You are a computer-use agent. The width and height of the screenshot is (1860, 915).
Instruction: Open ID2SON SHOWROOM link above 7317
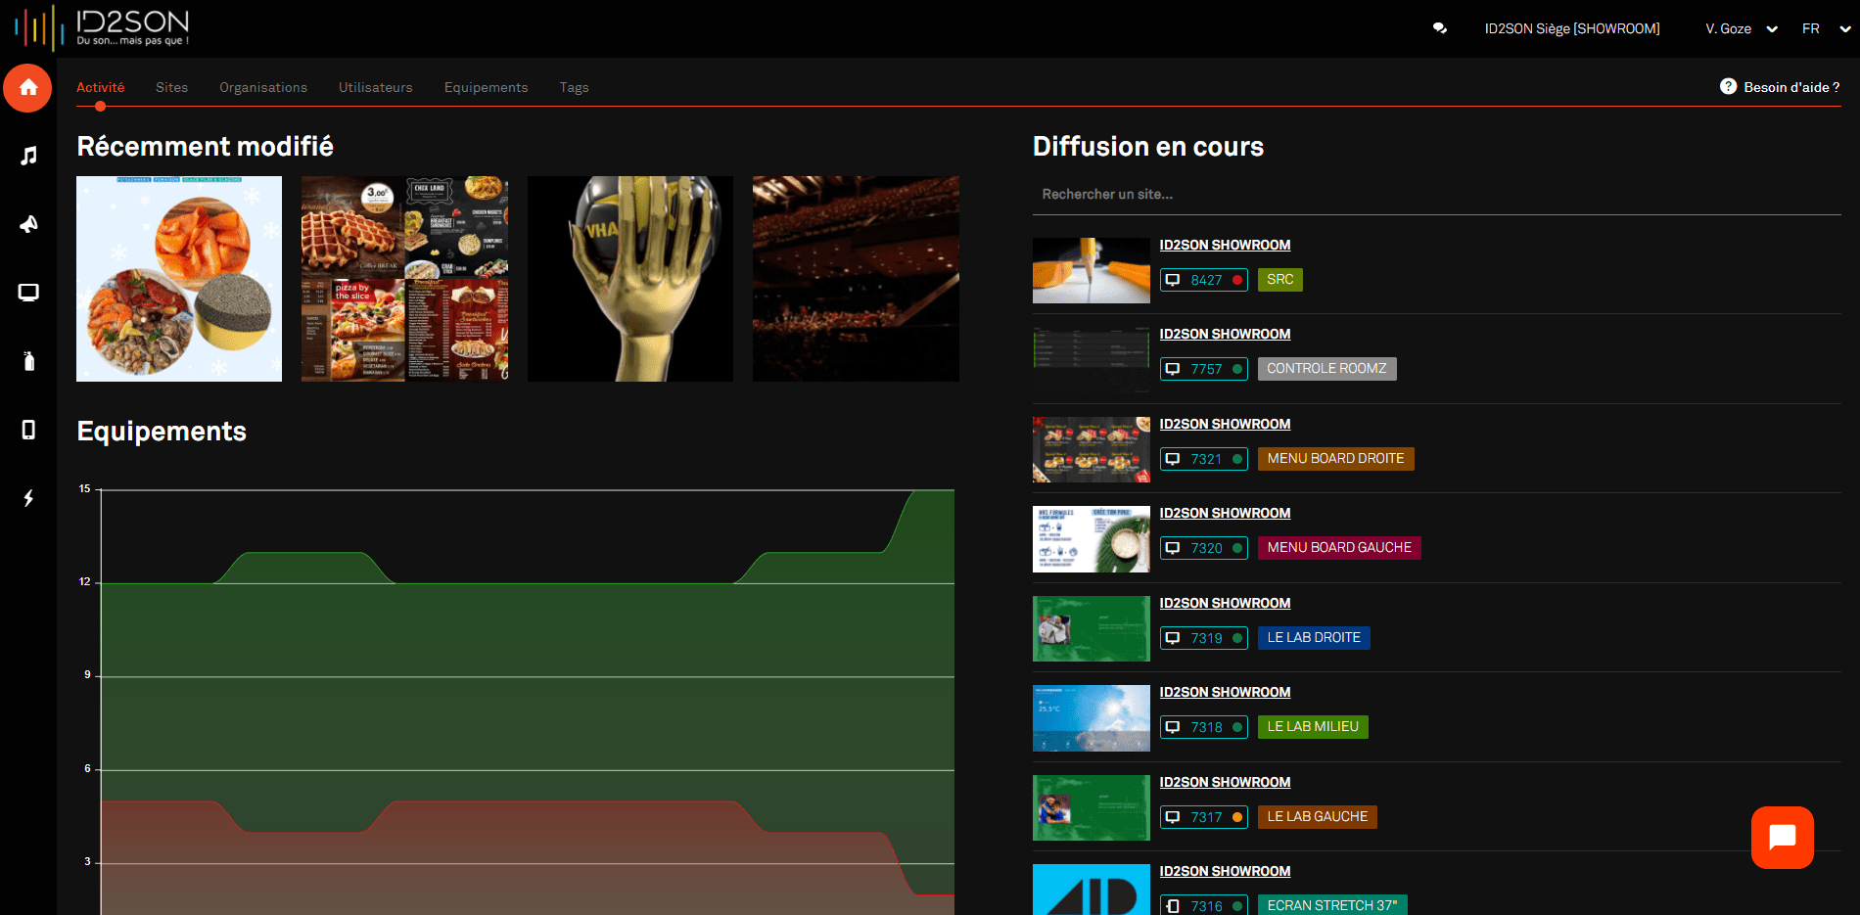tap(1225, 782)
